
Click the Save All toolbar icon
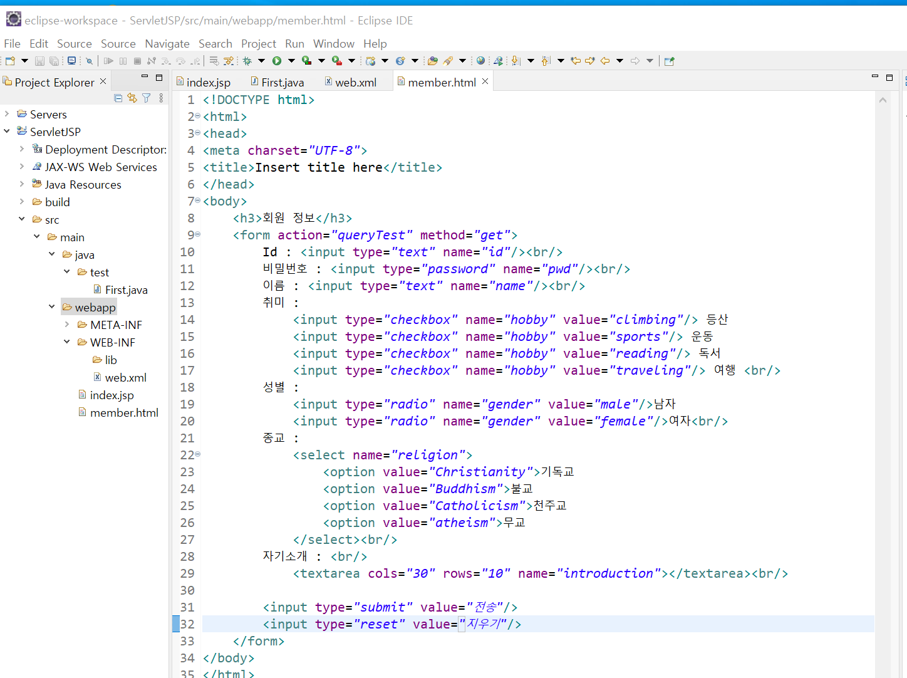click(x=55, y=60)
